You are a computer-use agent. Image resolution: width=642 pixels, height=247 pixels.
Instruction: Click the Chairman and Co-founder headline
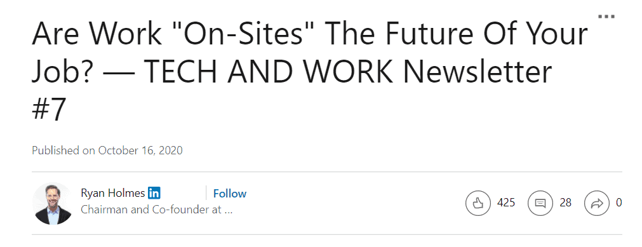click(x=157, y=210)
